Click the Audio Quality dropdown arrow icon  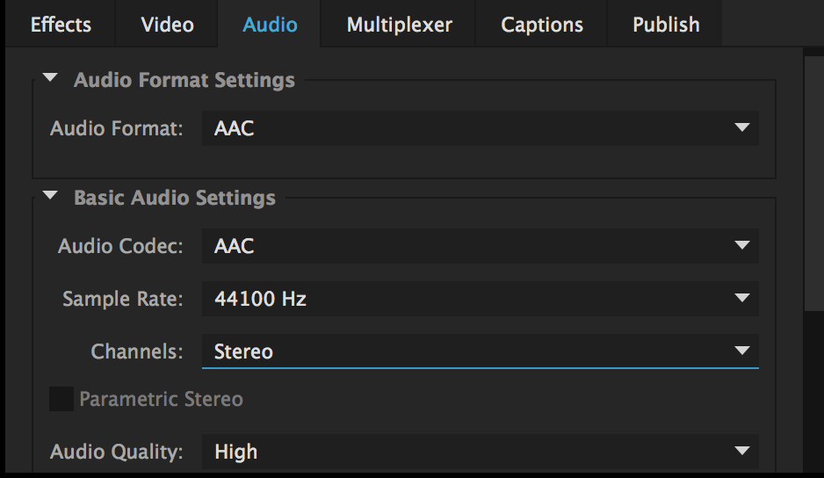pos(742,451)
